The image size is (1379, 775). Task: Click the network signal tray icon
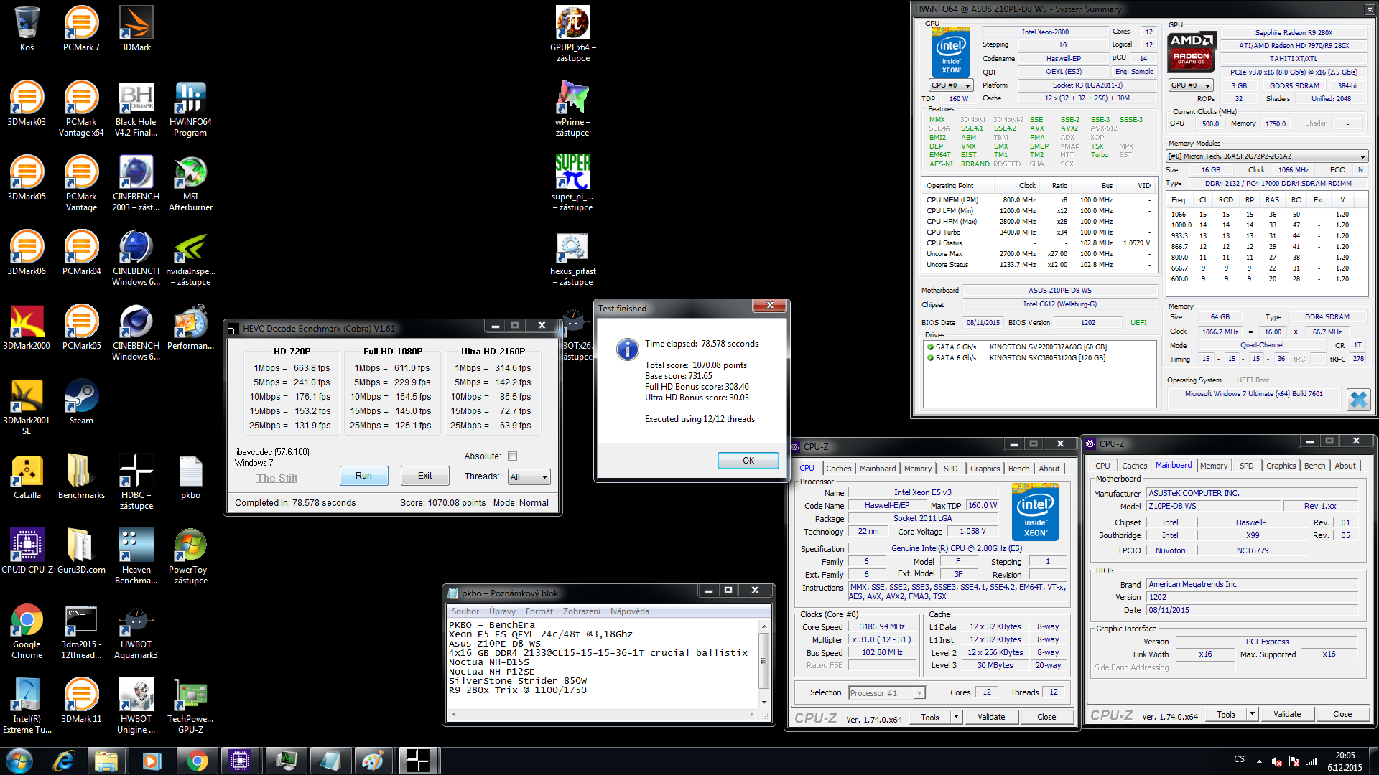tap(1311, 761)
